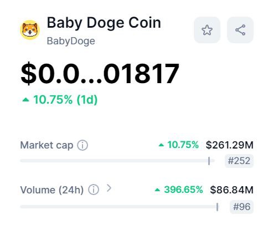Click the #252 rank badge
This screenshot has width=263, height=225.
click(239, 161)
